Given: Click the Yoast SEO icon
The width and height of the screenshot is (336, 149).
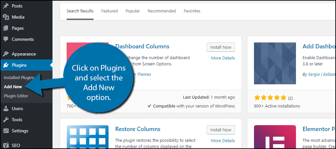Looking at the screenshot, I should pos(6,145).
